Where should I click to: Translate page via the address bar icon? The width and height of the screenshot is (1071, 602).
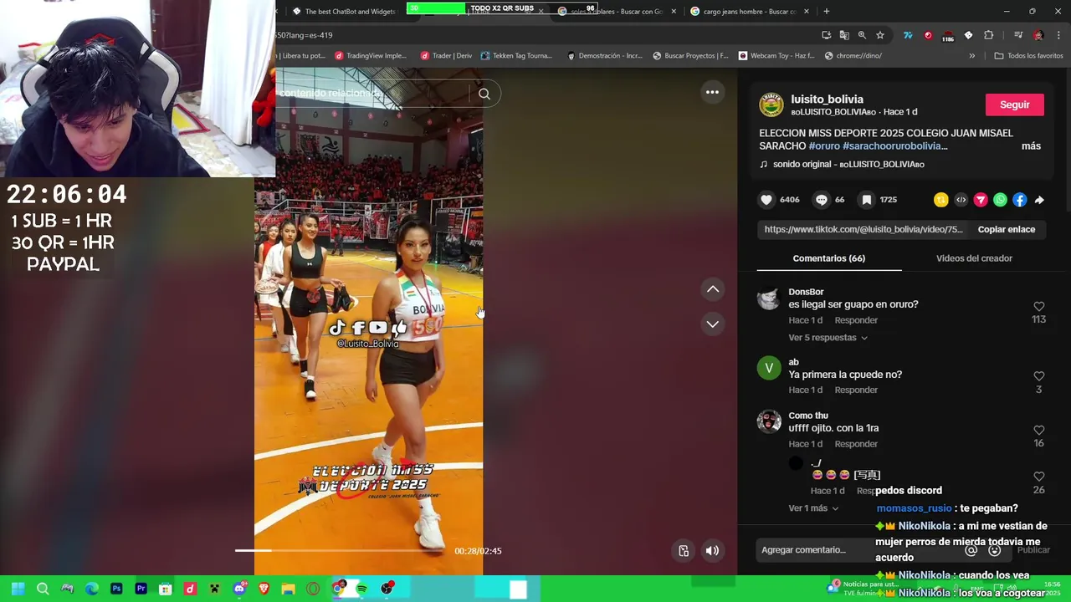click(x=844, y=35)
